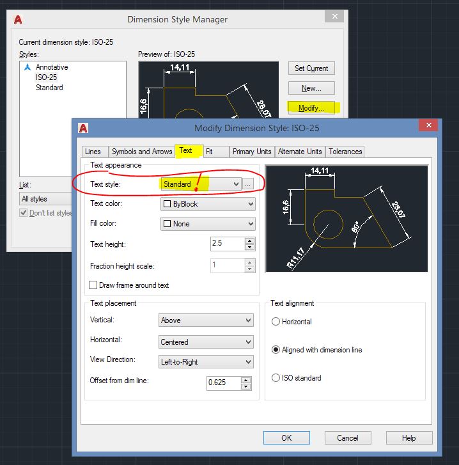This screenshot has width=459, height=465.
Task: Switch to the Tolerances tab
Action: click(x=345, y=152)
